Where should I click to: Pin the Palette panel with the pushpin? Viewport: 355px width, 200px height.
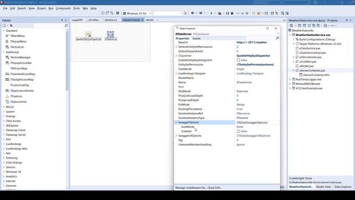[62, 20]
